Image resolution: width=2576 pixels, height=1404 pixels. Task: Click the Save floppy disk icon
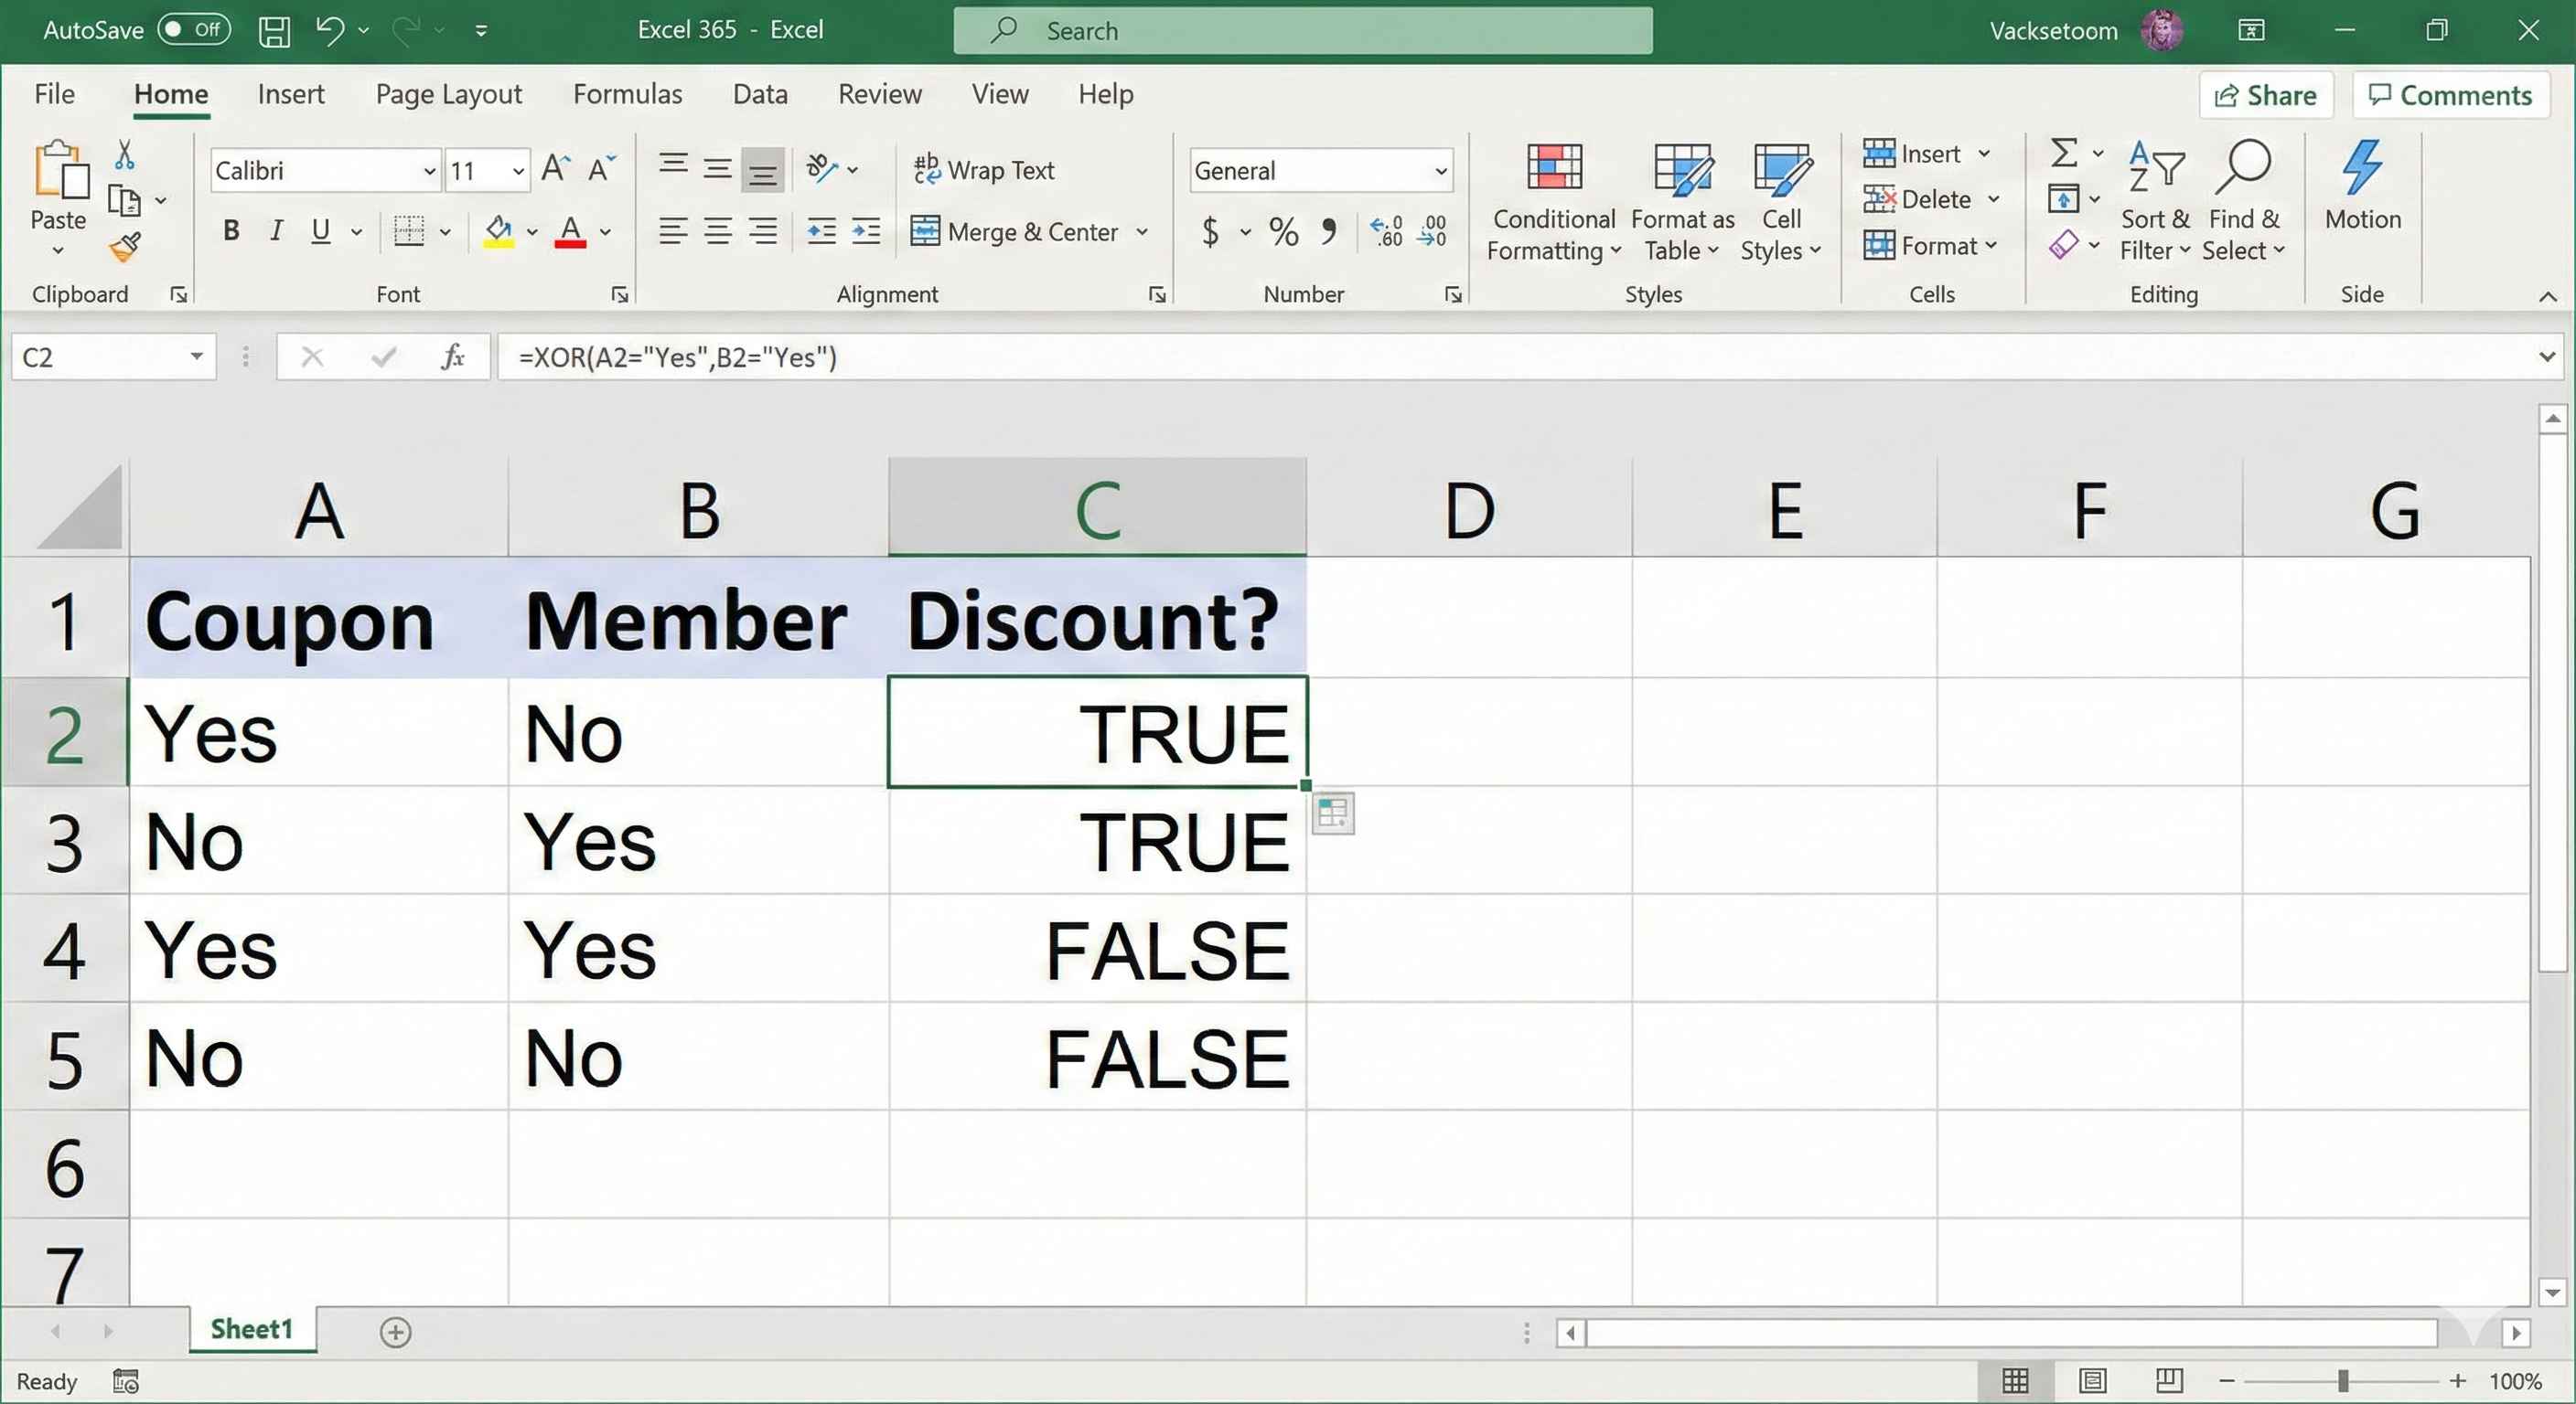(274, 31)
